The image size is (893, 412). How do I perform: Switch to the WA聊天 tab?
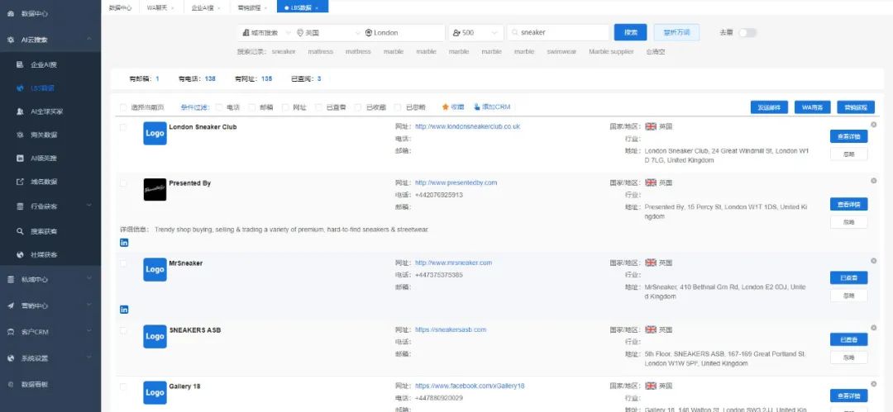[160, 8]
